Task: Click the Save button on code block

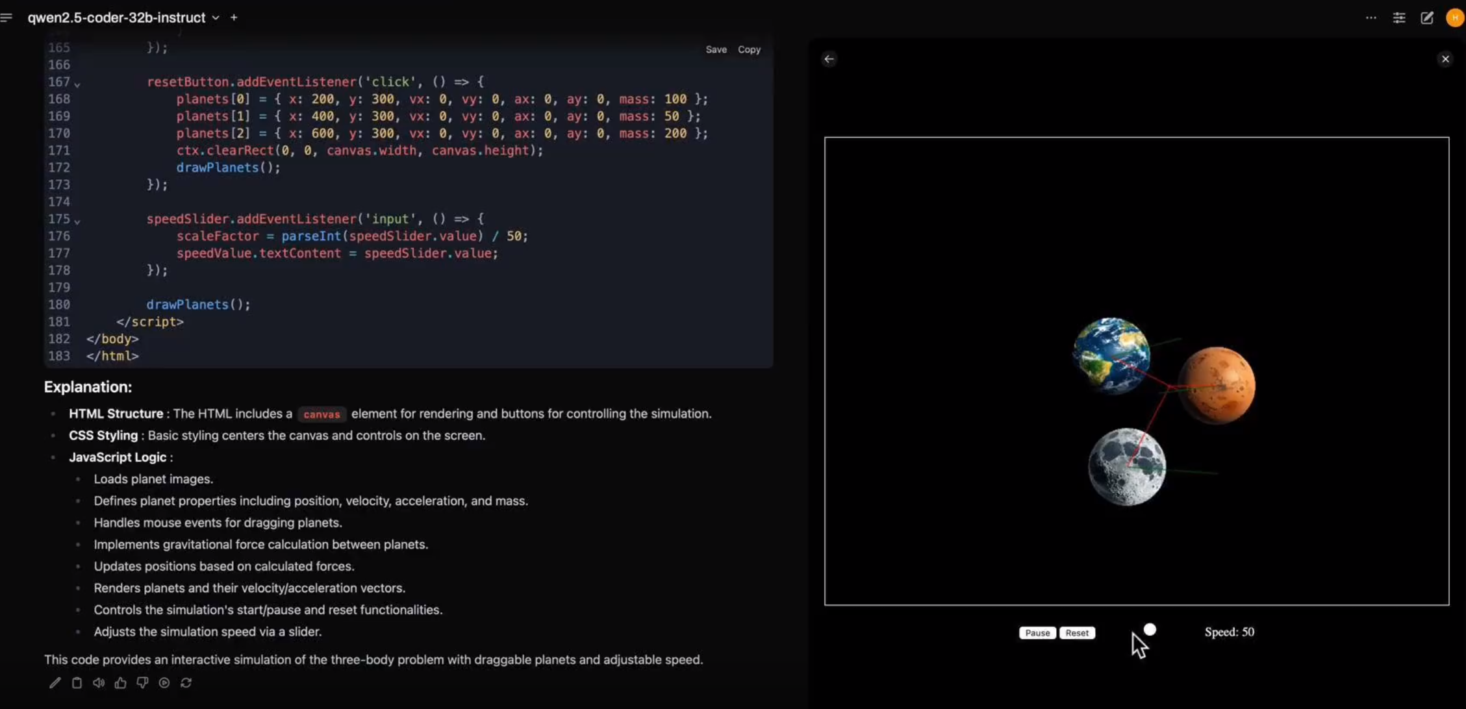Action: 716,49
